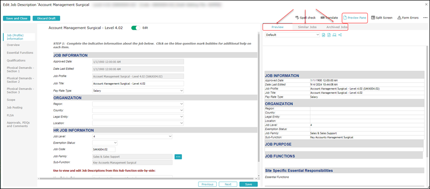Viewport: 430px width, 189px height.
Task: Go to Overview section
Action: 13,45
